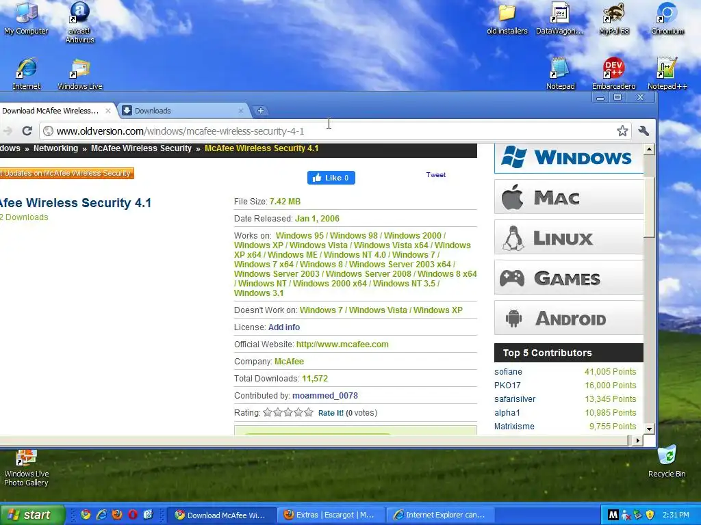Select the MyPal 68 desktop shortcut
The height and width of the screenshot is (525, 701).
(614, 18)
